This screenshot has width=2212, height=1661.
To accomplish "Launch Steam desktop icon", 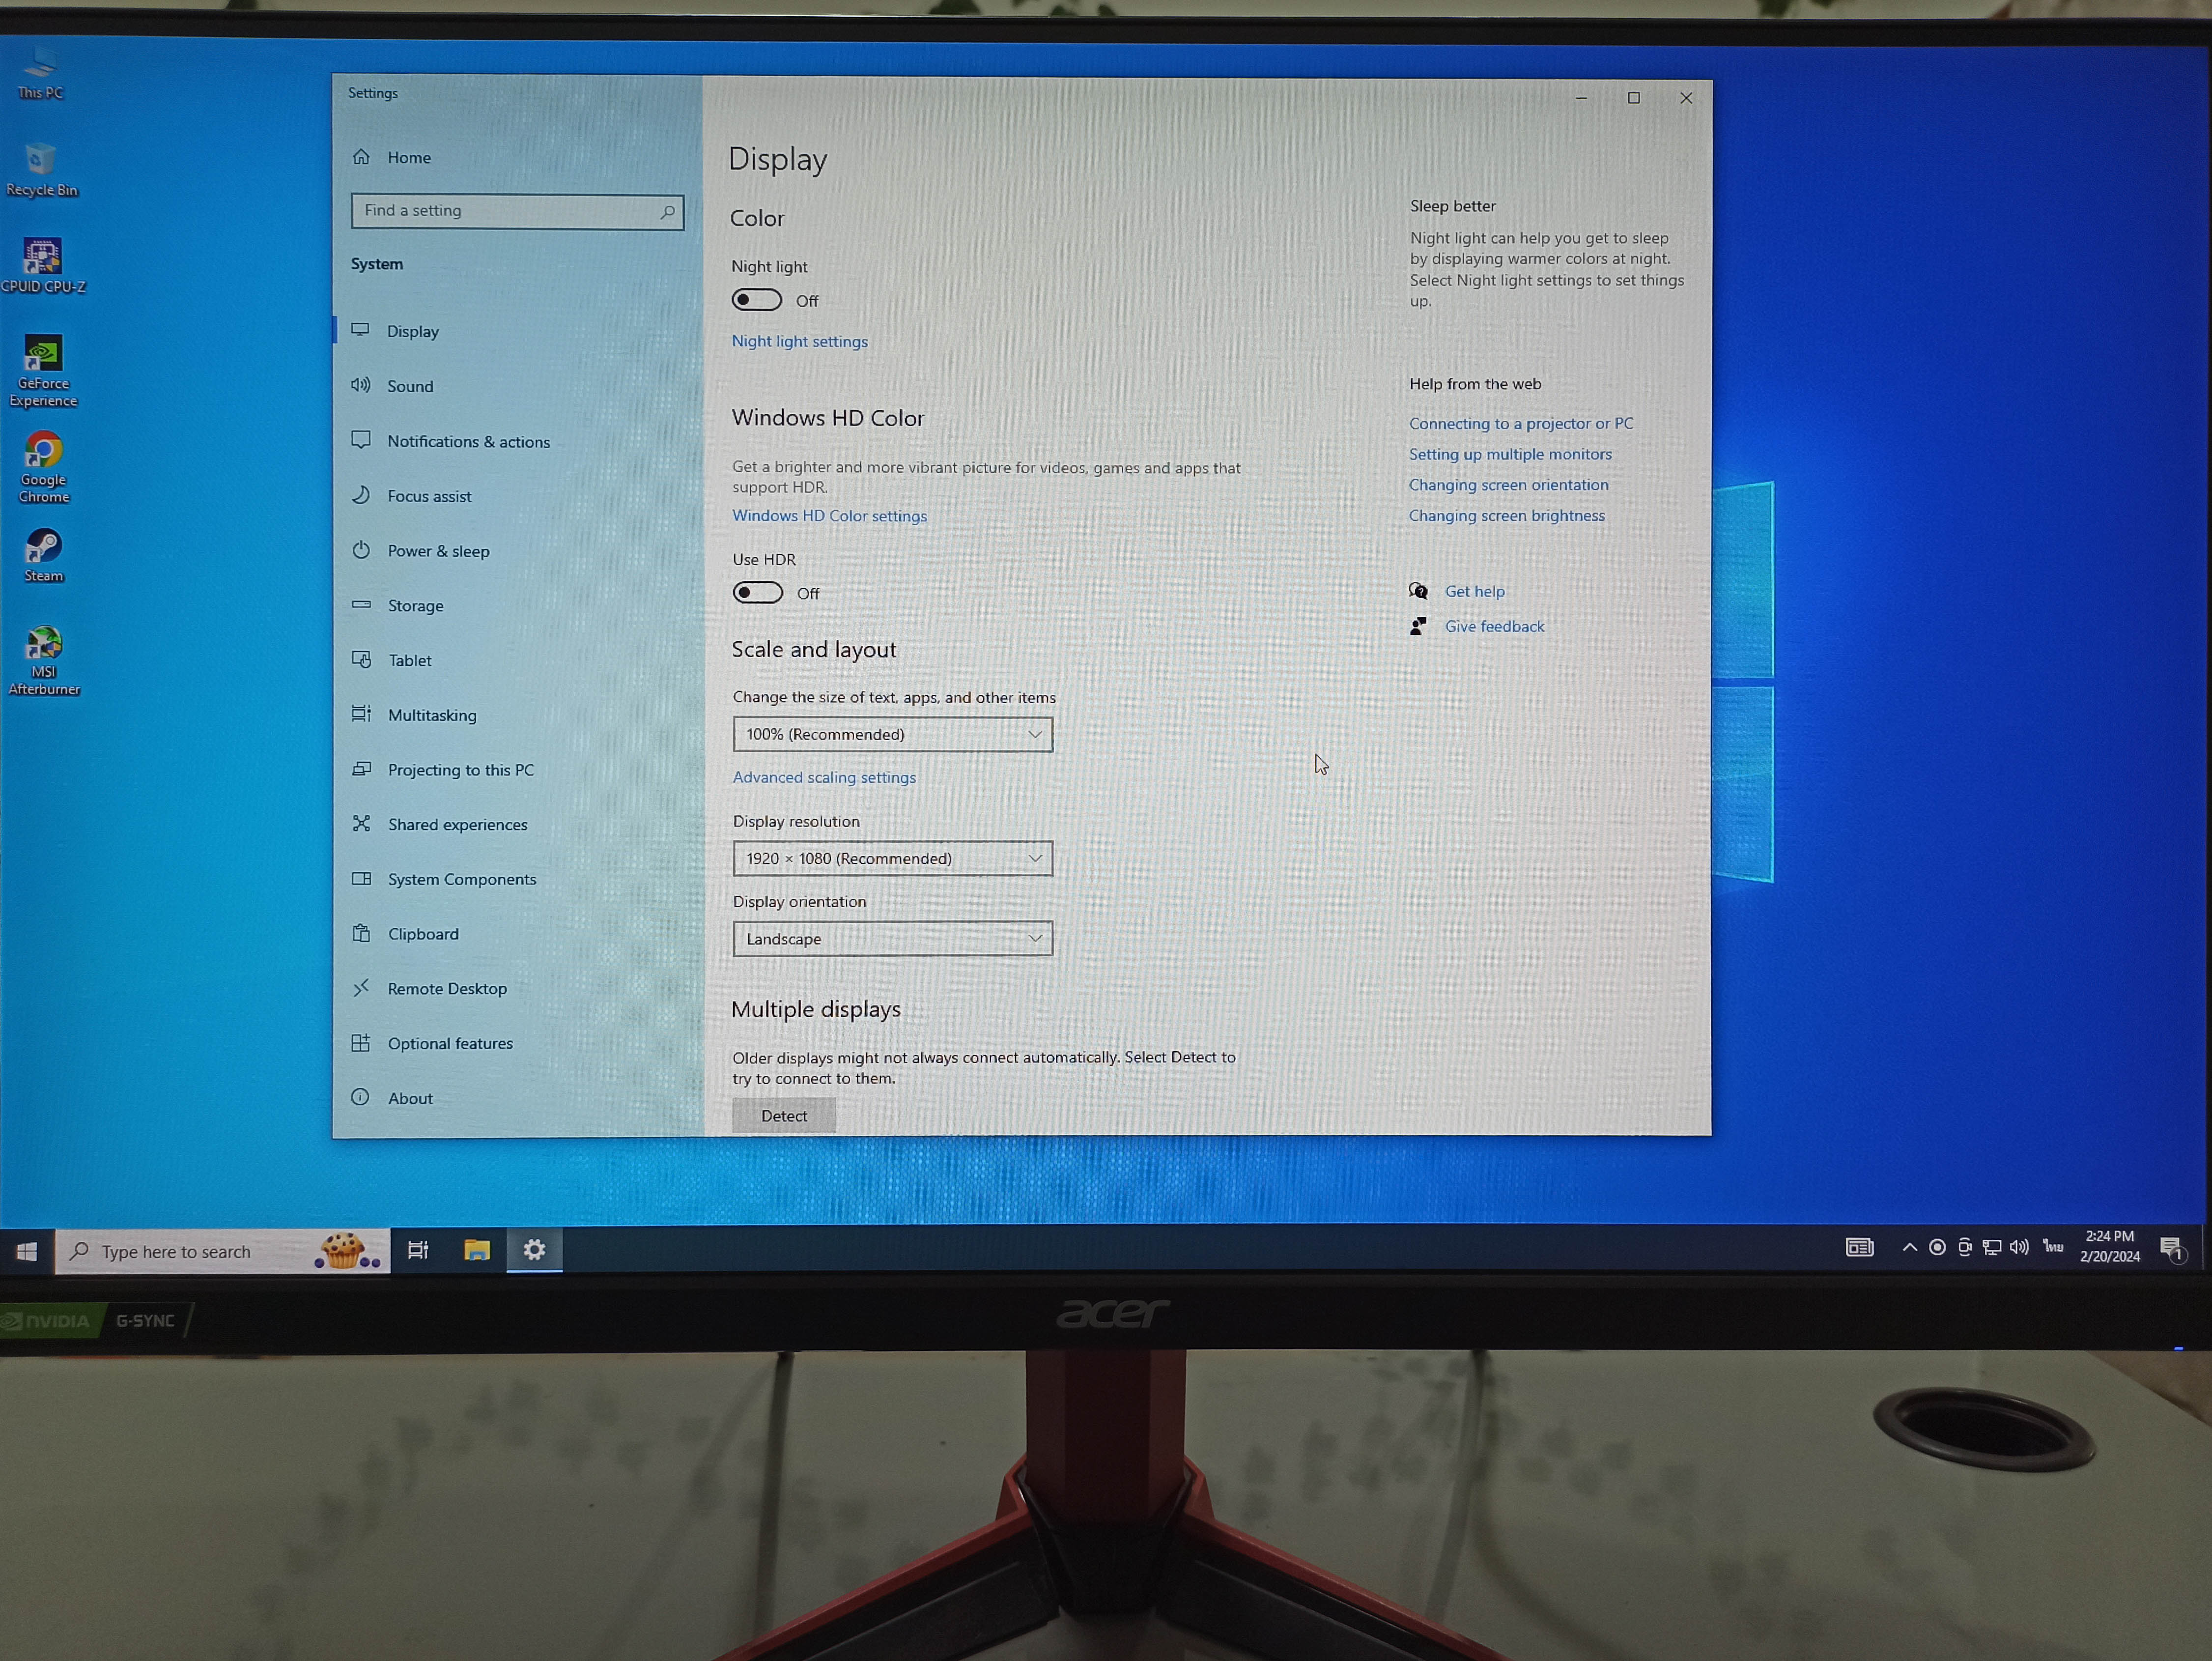I will click(x=43, y=556).
